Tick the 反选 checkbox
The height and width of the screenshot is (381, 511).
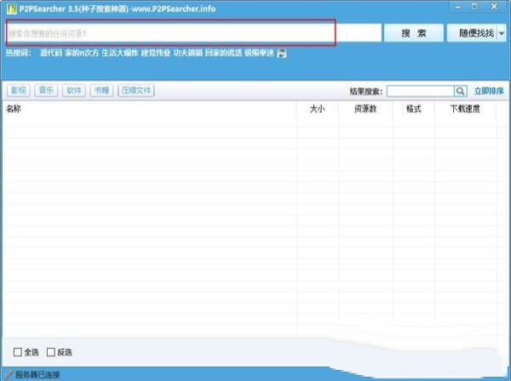pos(51,352)
